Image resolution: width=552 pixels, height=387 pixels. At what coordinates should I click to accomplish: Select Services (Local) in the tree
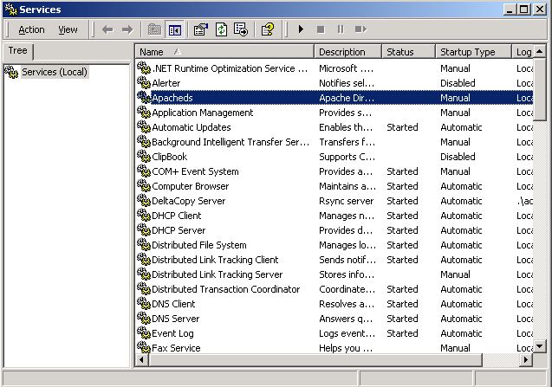54,72
